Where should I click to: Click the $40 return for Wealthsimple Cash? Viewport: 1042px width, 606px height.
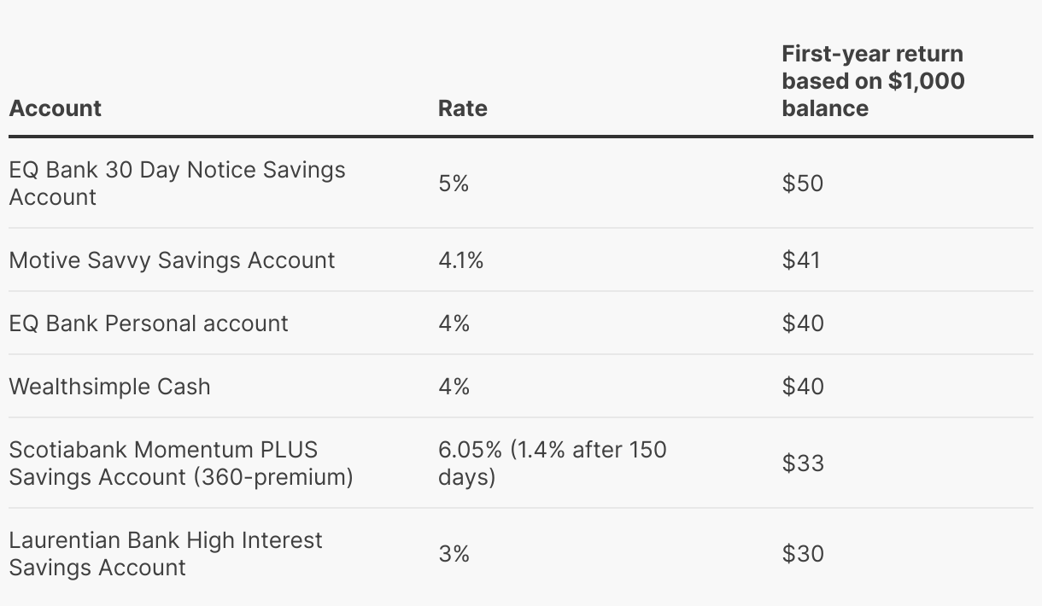coord(802,387)
